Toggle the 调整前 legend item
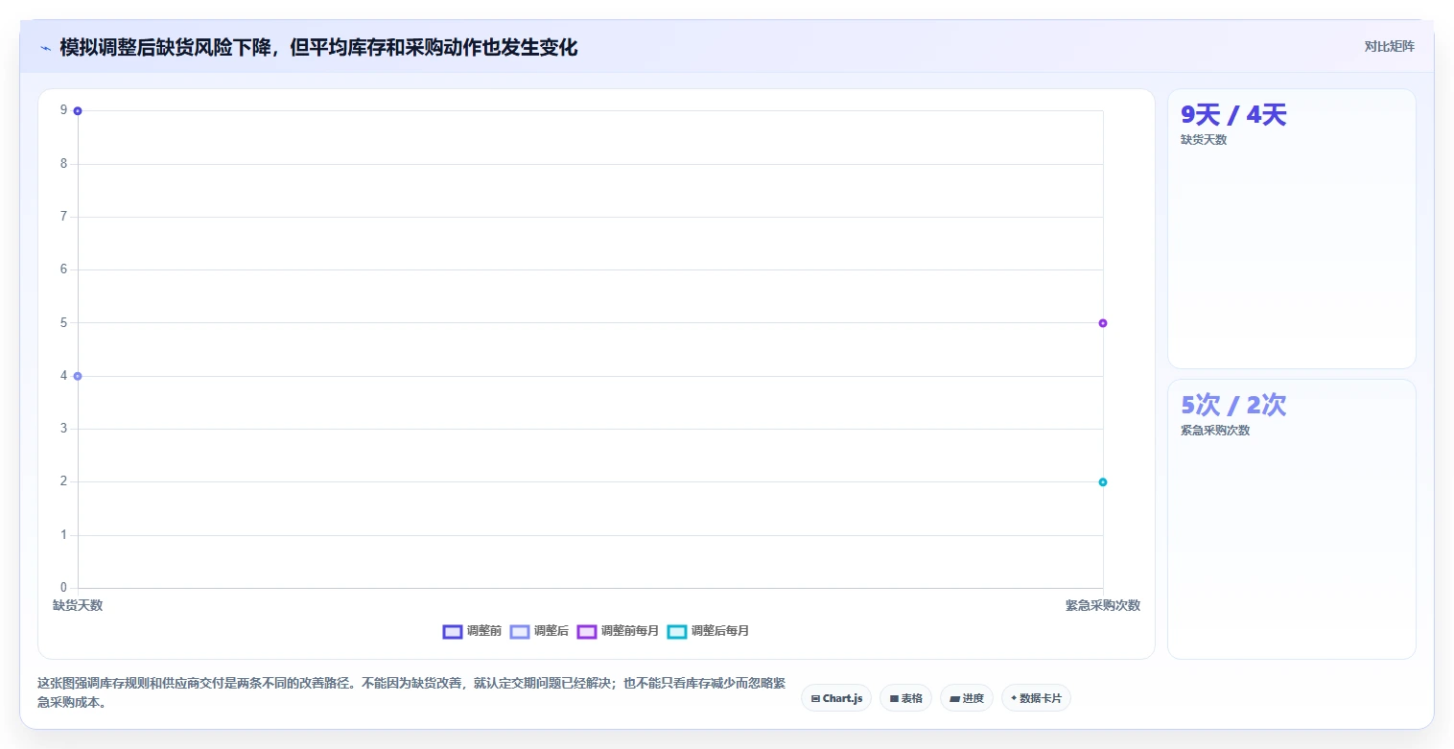 click(x=472, y=631)
